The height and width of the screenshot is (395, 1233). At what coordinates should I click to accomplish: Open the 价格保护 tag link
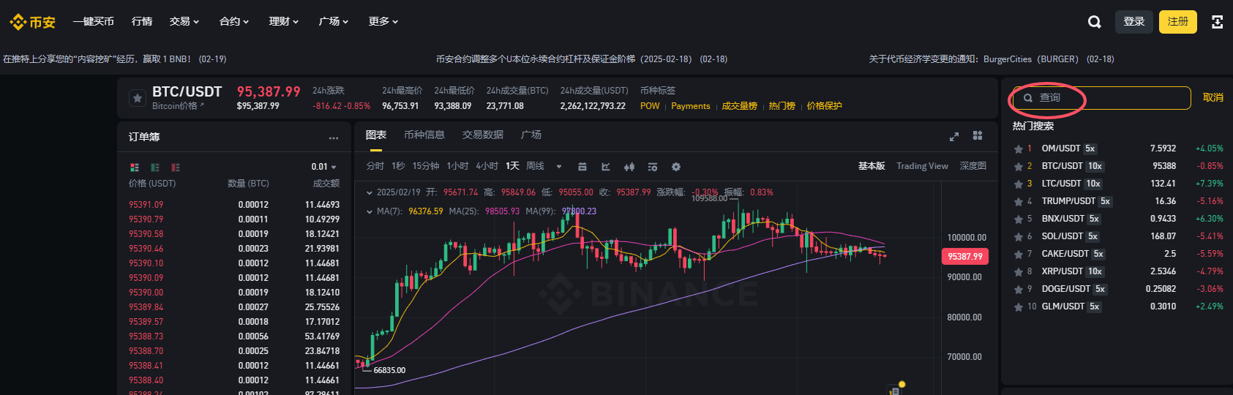coord(825,106)
